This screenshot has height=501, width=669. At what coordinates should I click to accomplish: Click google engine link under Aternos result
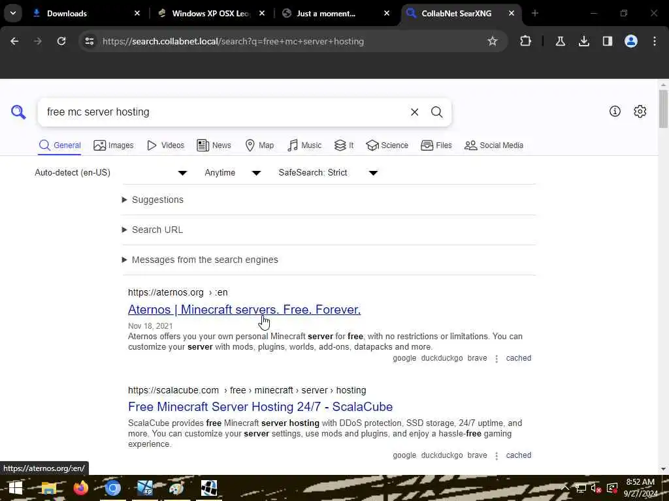(404, 358)
